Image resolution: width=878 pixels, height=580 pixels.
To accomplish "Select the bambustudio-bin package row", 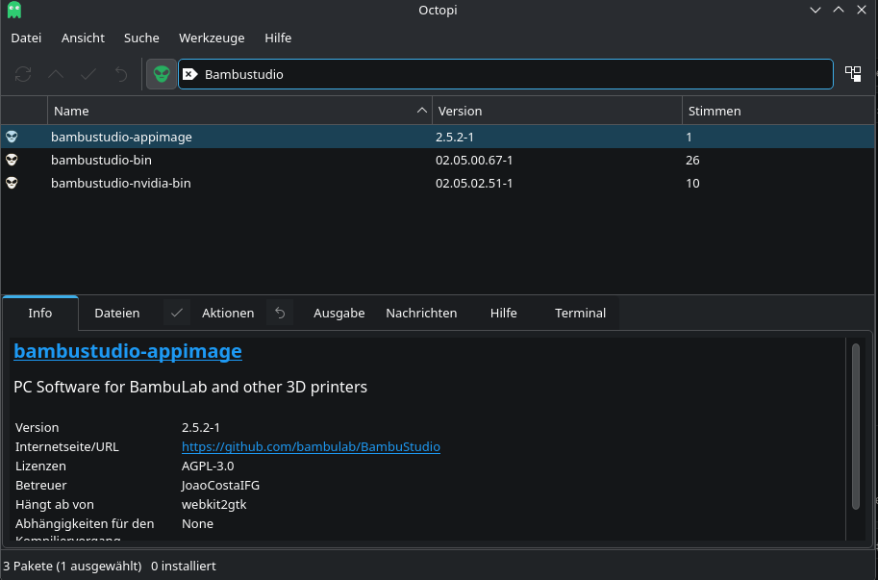I will pos(438,160).
